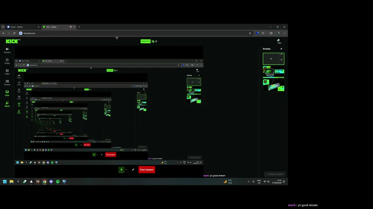Expand microphone options arrow
Viewport: 373px width, 209px height.
tap(126, 170)
